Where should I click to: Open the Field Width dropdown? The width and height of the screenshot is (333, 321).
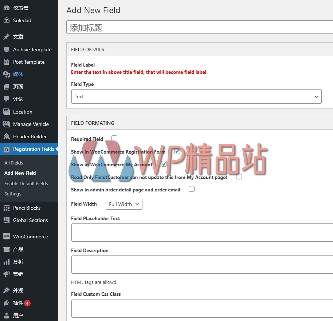click(124, 204)
